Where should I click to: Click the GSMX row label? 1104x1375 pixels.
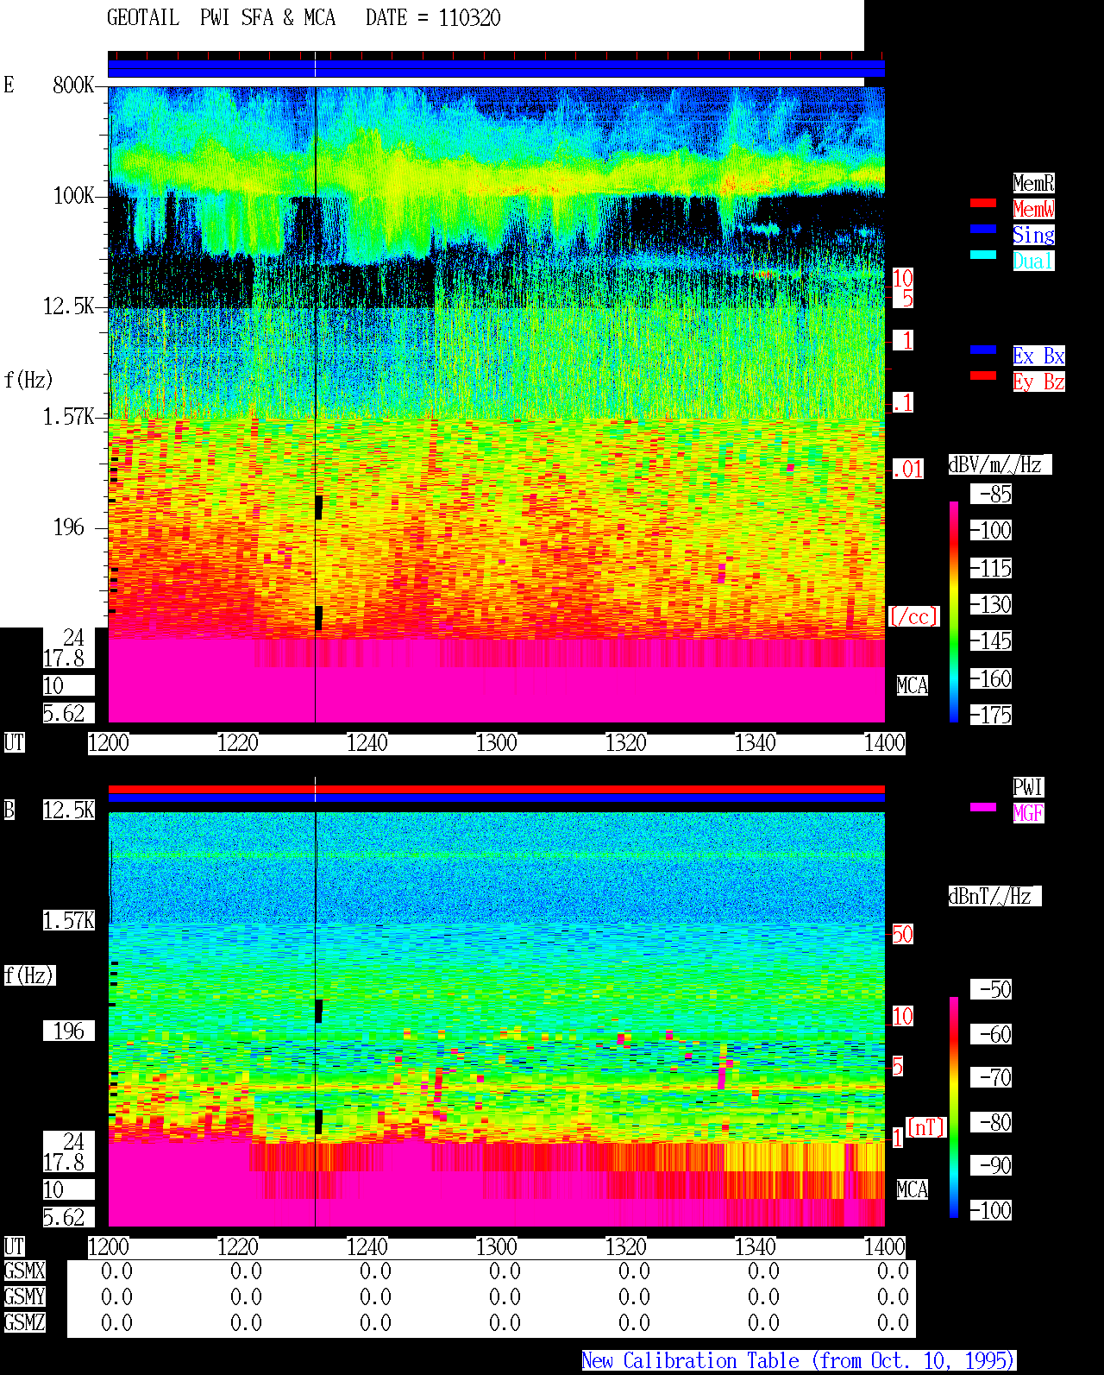24,1271
